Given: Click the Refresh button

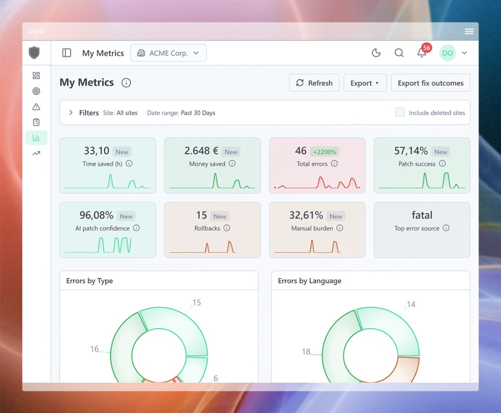Looking at the screenshot, I should (x=314, y=83).
